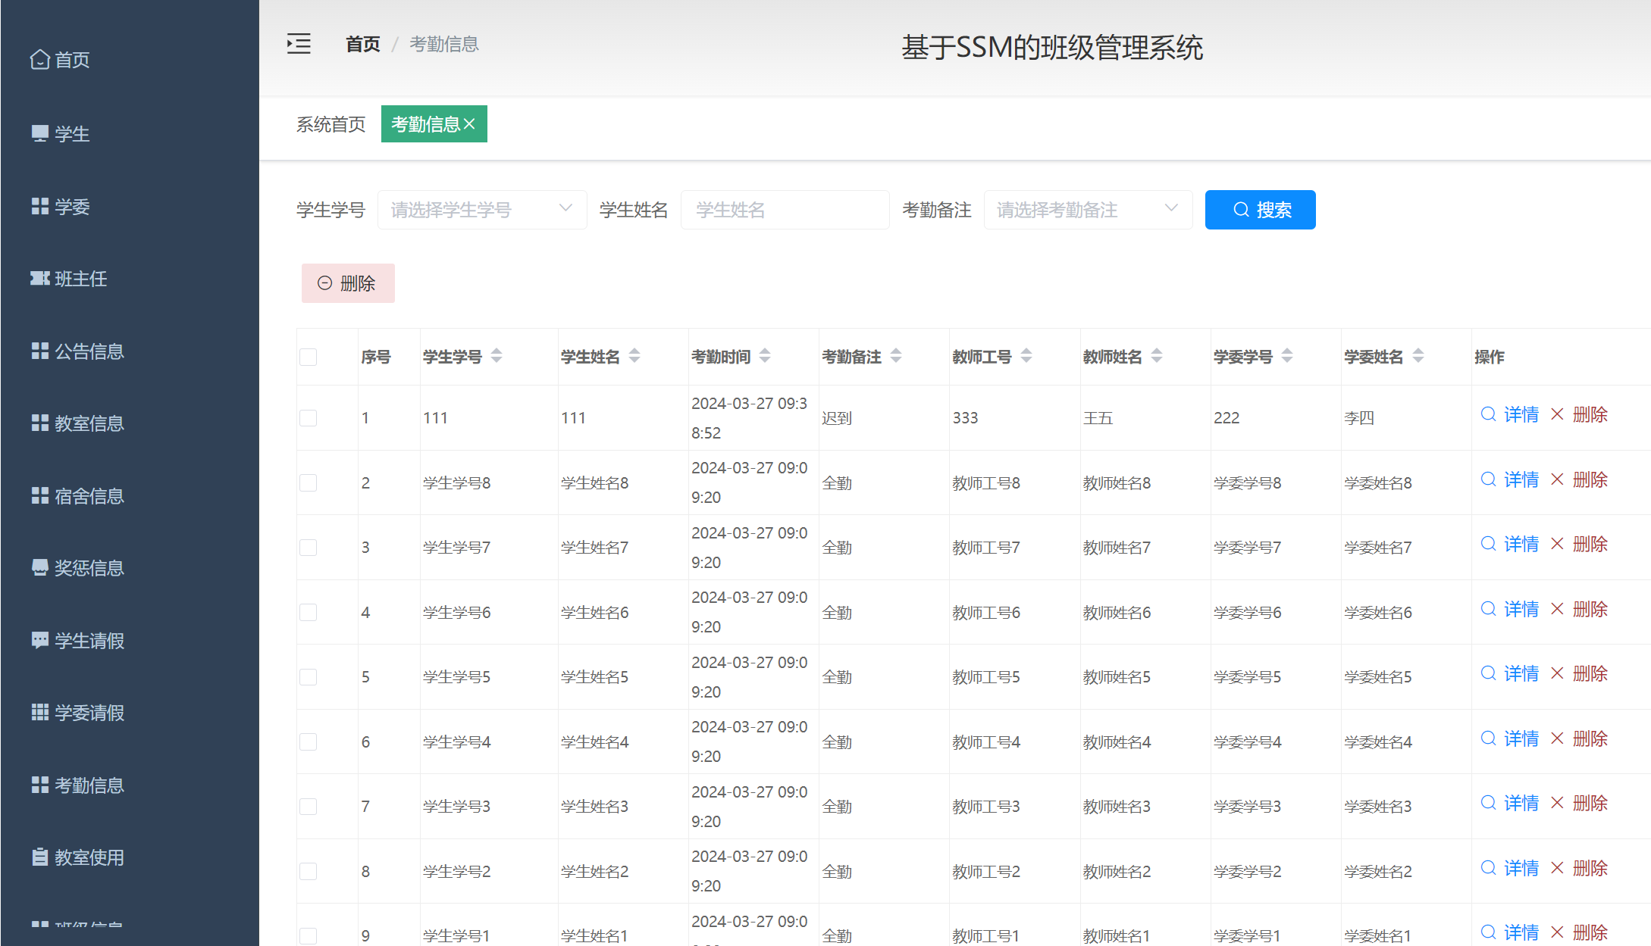Open the 请选择考勤备注 dropdown

[x=1088, y=210]
